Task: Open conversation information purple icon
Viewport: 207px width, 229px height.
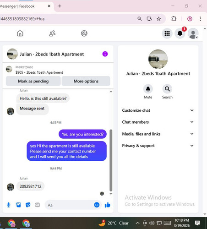Action: 105,54
